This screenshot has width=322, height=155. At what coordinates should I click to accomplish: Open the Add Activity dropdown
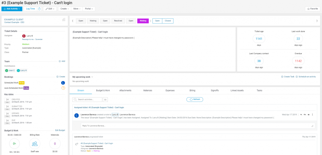point(12,9)
